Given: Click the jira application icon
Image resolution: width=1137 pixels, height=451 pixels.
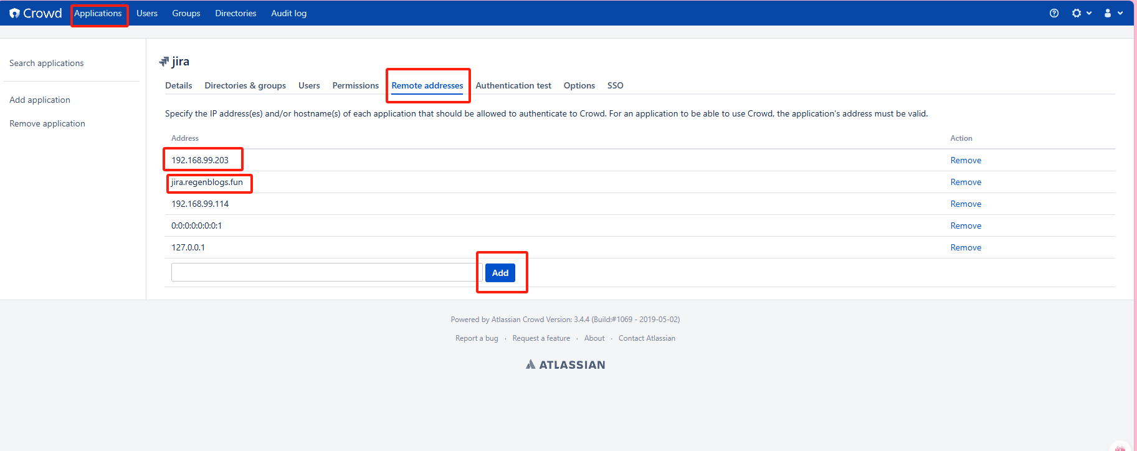Looking at the screenshot, I should [x=164, y=62].
